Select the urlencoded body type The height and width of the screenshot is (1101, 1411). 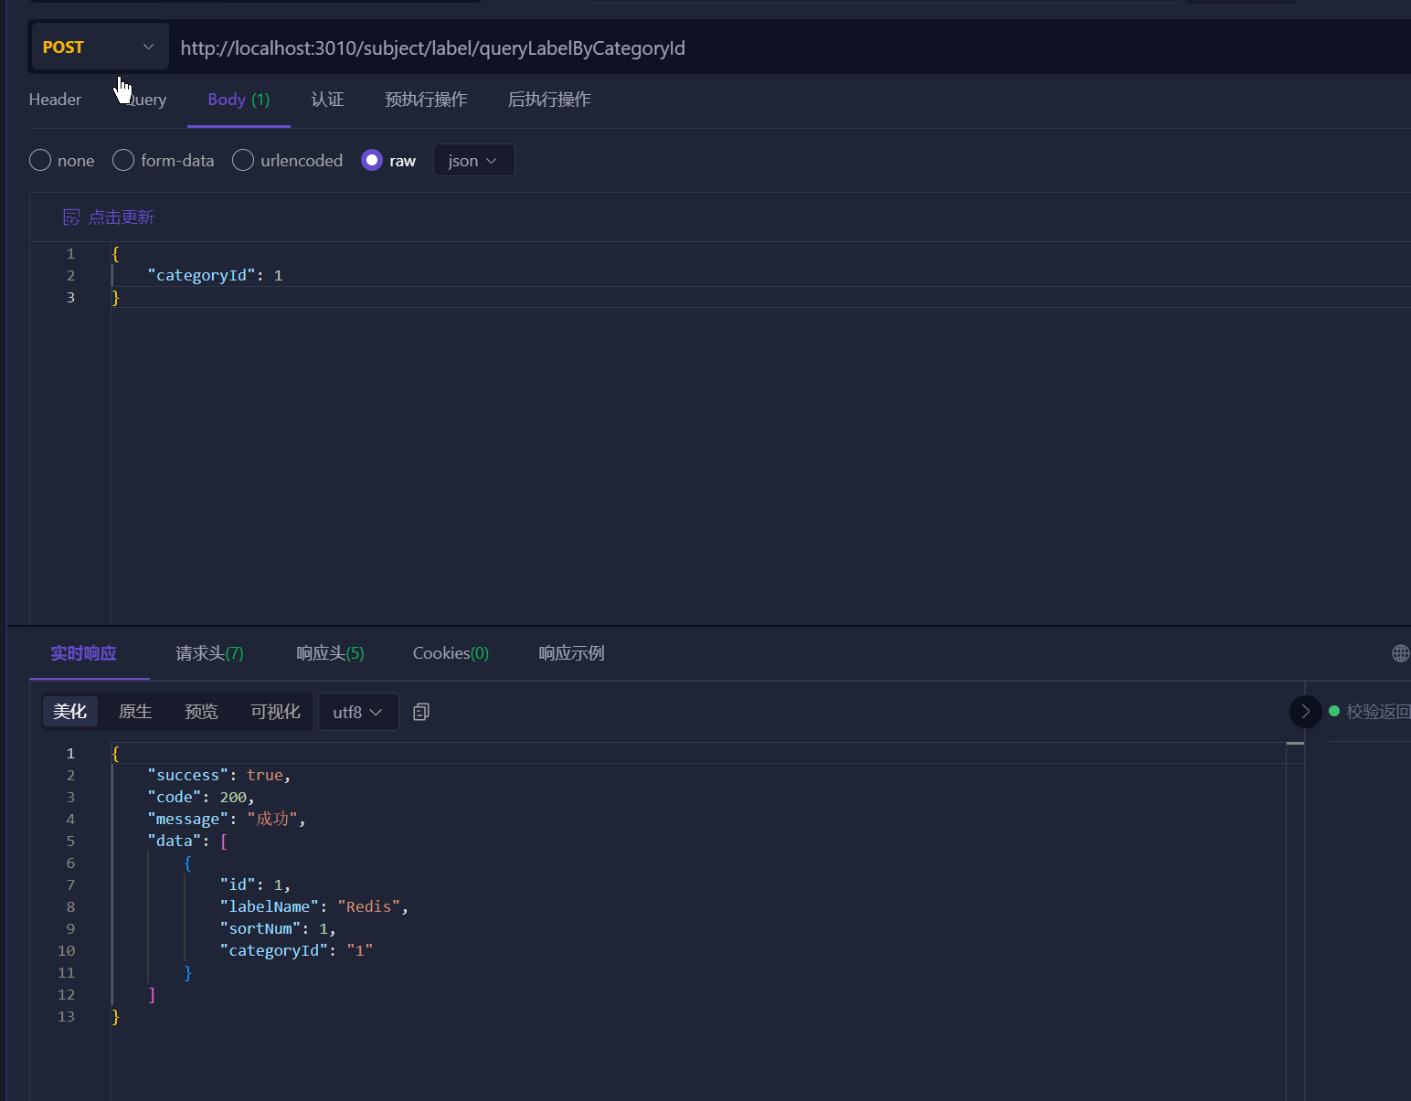(x=288, y=161)
